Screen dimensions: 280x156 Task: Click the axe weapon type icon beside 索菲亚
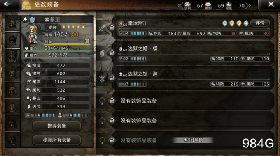[25, 19]
